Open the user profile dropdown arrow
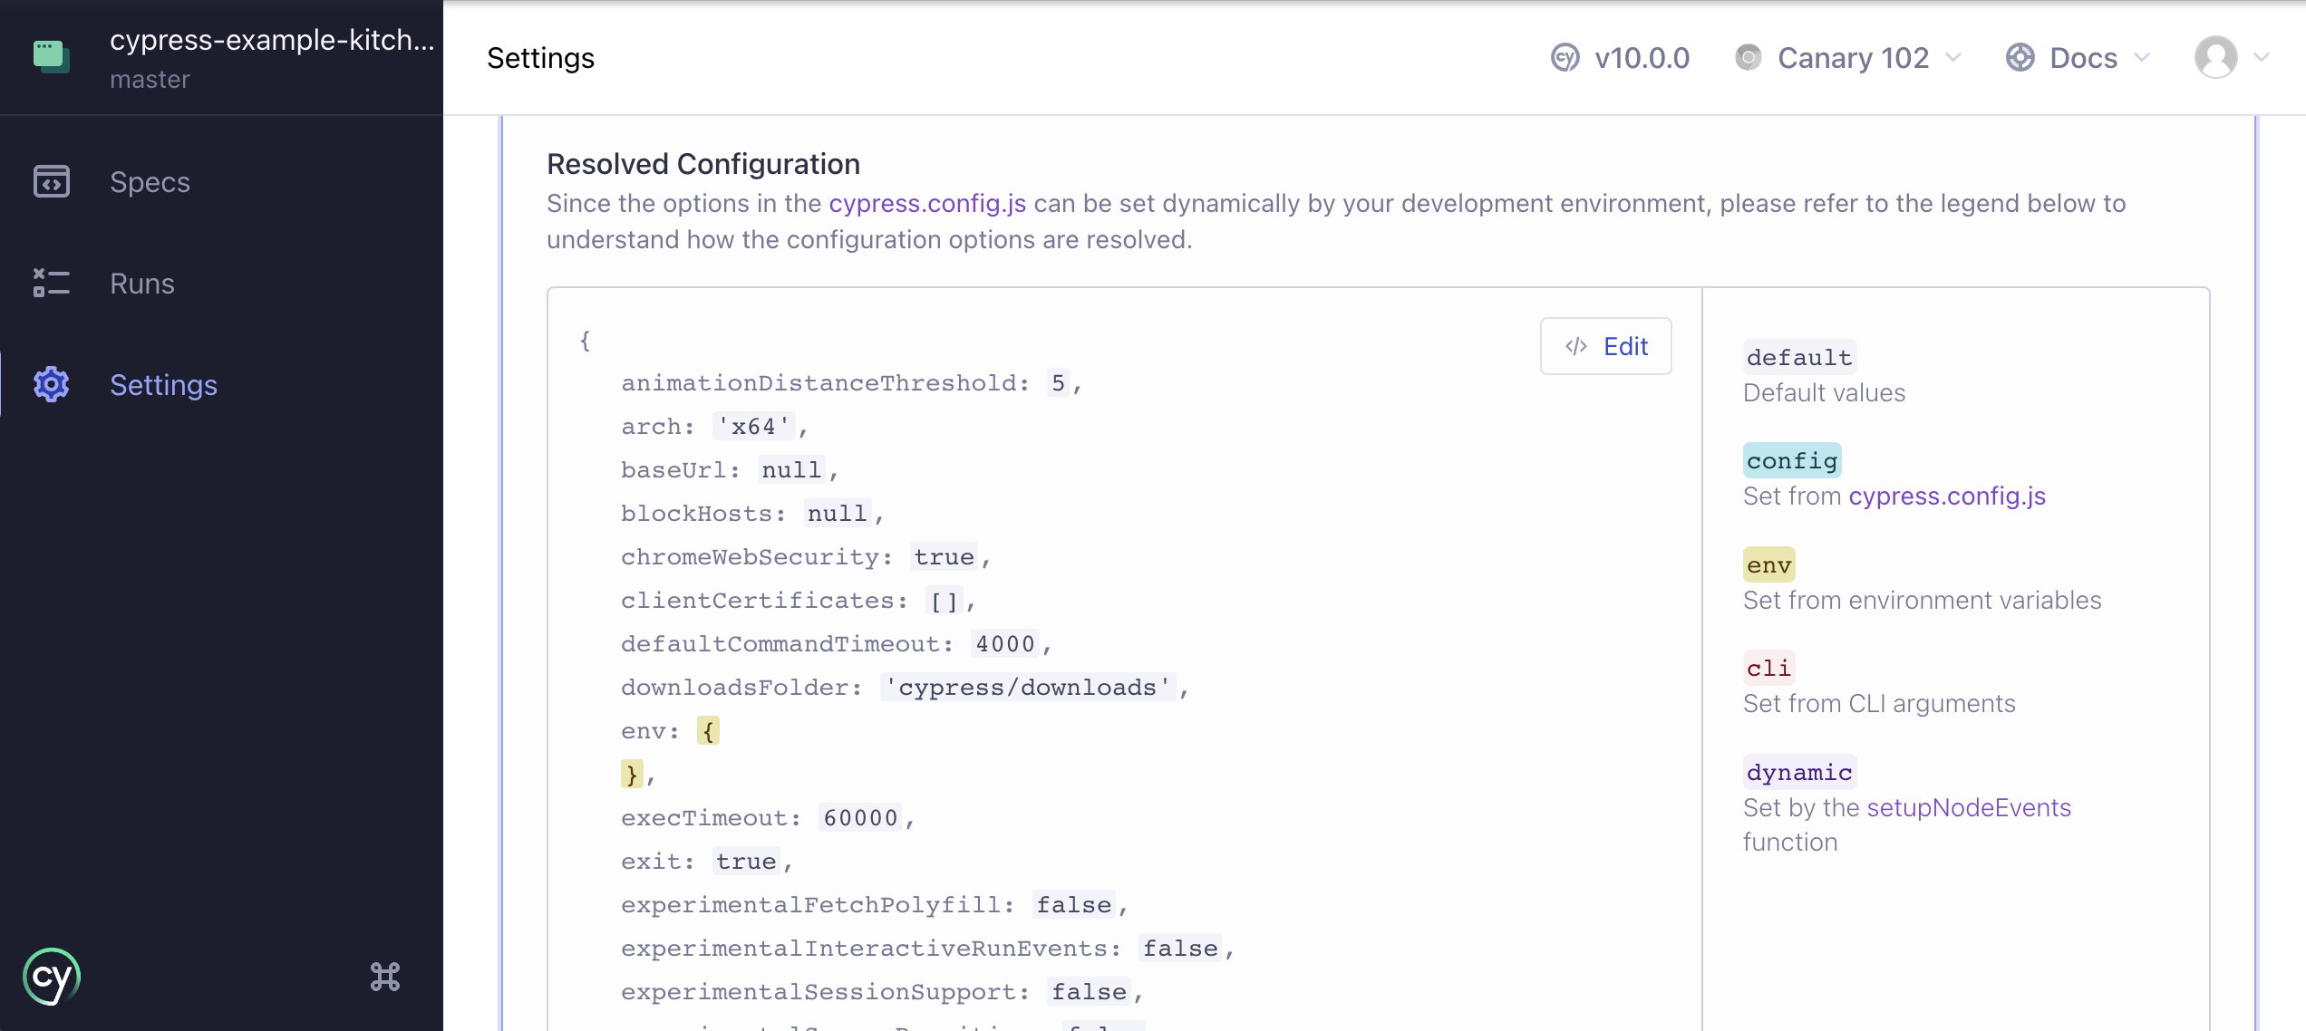Viewport: 2306px width, 1031px height. (2262, 58)
